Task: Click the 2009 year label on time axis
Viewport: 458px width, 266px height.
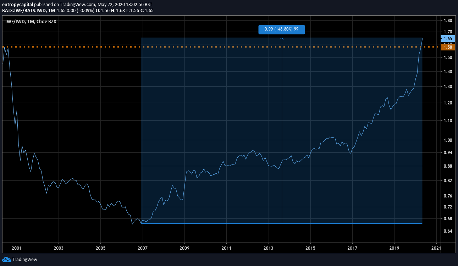Action: point(184,248)
